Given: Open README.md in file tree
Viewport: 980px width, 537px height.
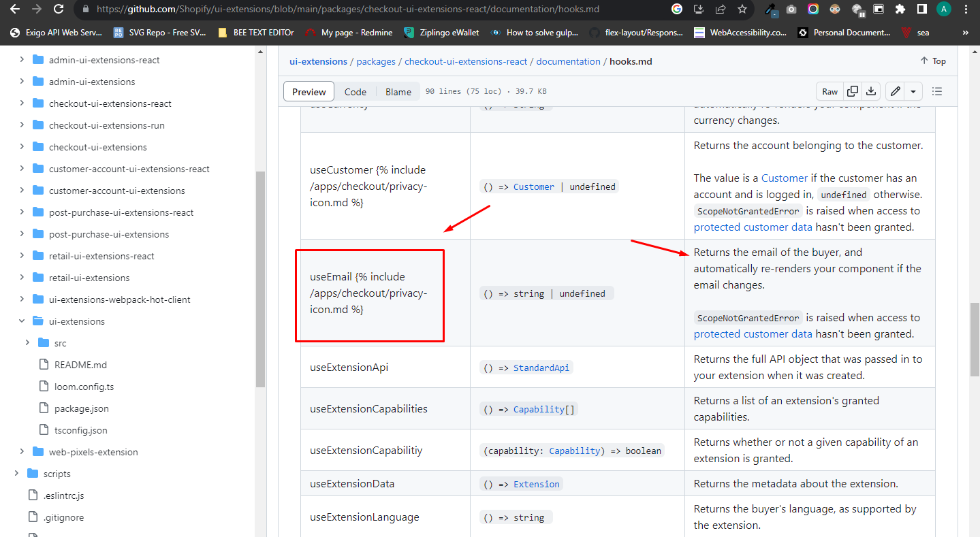Looking at the screenshot, I should [x=80, y=365].
